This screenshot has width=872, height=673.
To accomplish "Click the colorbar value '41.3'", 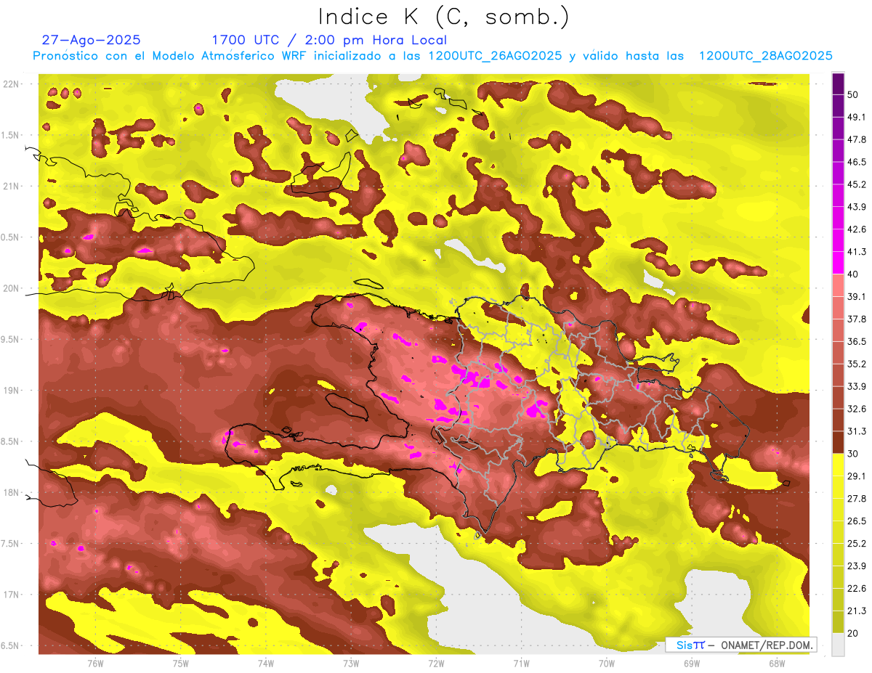I will click(x=857, y=252).
